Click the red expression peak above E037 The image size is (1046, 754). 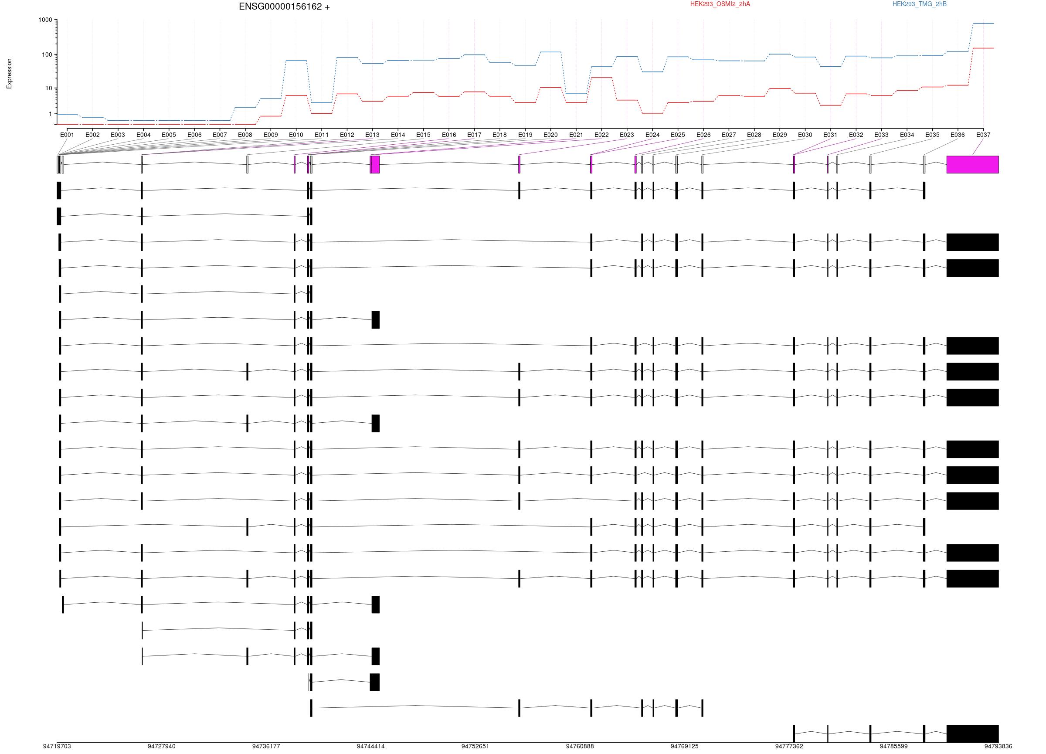tap(983, 48)
